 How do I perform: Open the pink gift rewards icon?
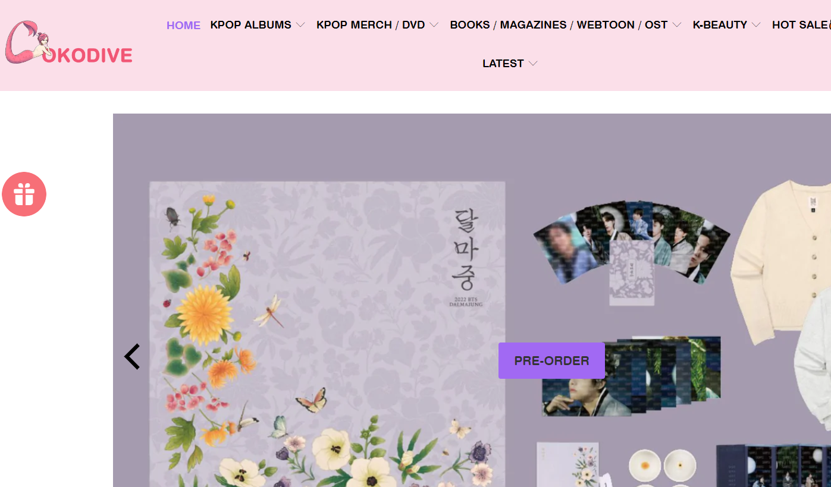coord(24,194)
